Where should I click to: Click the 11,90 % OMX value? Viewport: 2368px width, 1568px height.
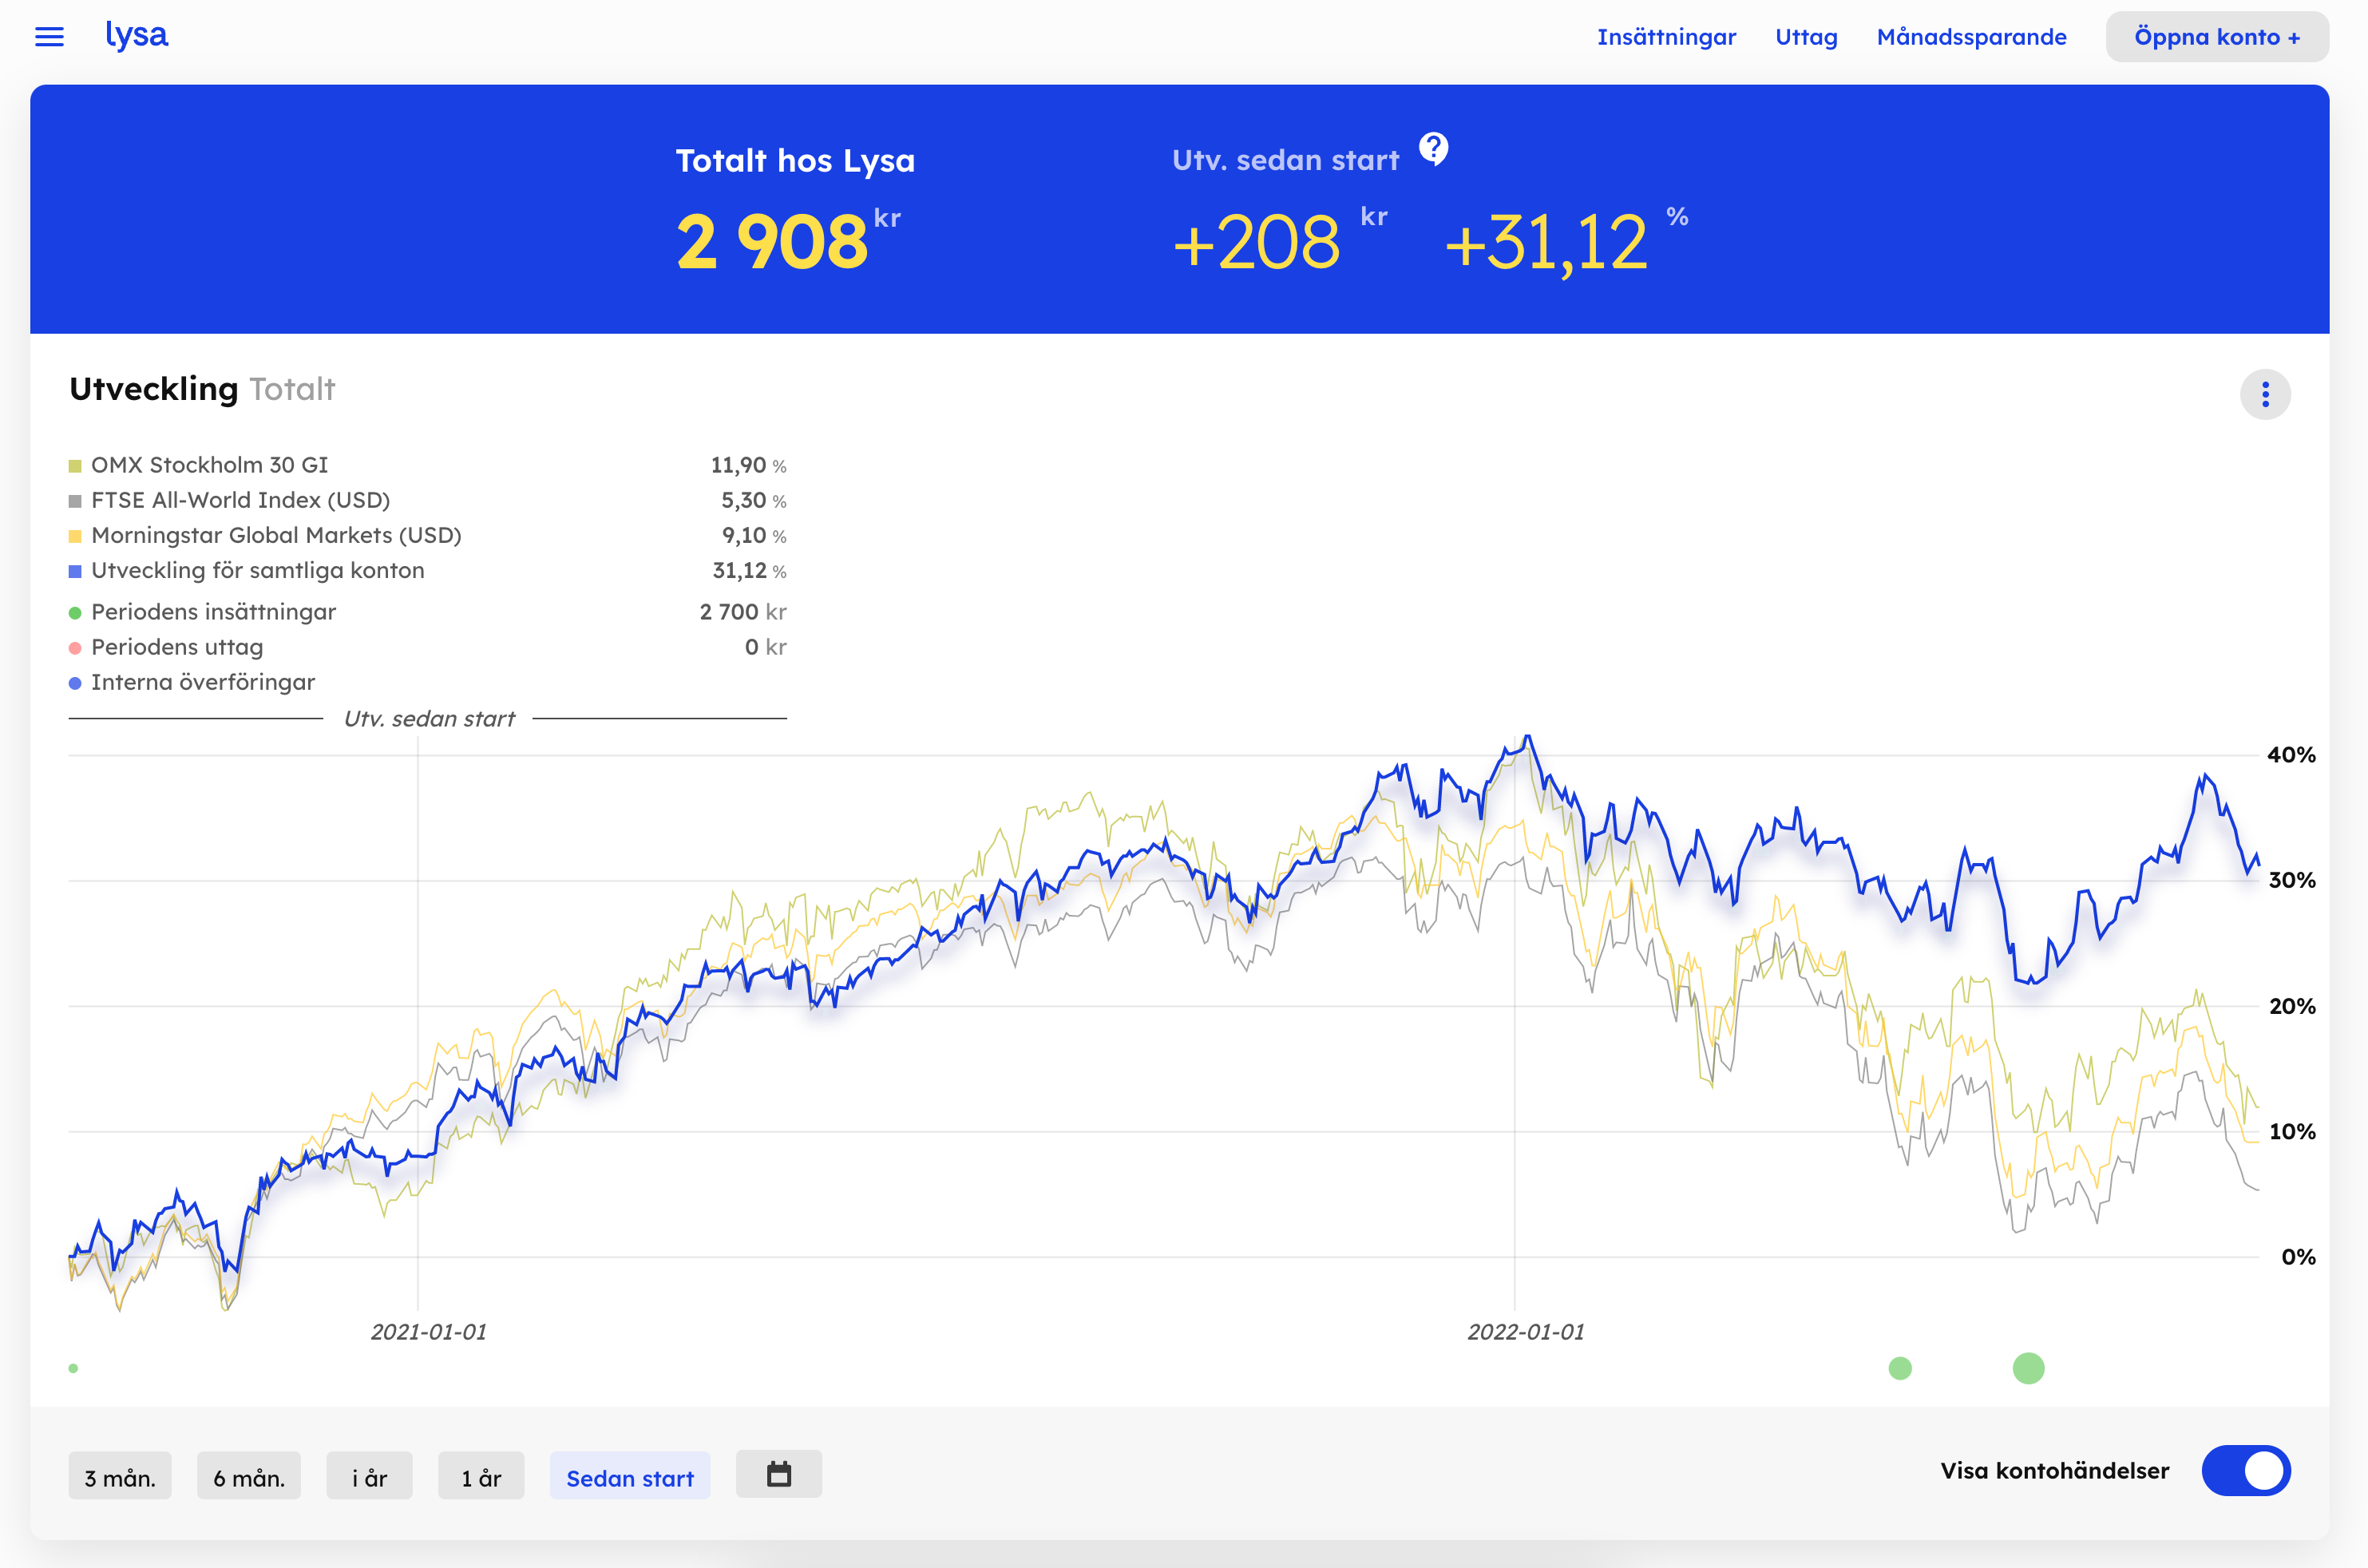click(748, 465)
